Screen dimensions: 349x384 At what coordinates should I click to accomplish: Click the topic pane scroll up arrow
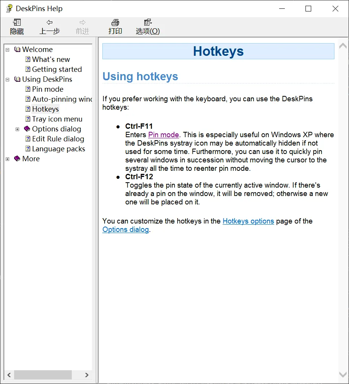tap(343, 45)
